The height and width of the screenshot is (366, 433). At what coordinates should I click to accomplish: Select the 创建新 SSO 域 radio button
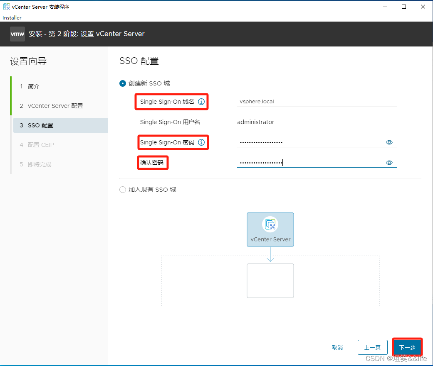pos(123,83)
